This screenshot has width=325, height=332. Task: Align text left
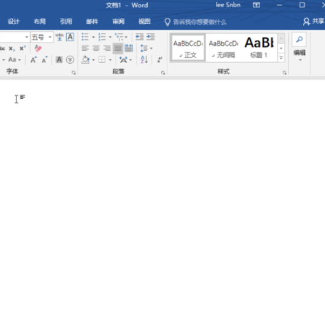point(85,48)
